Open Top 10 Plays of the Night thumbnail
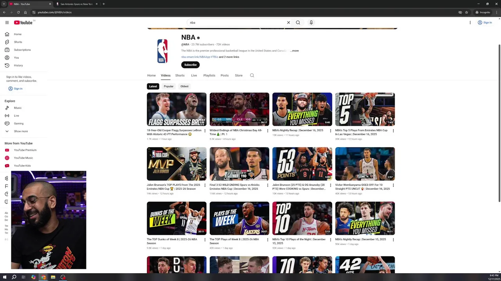 pyautogui.click(x=302, y=218)
